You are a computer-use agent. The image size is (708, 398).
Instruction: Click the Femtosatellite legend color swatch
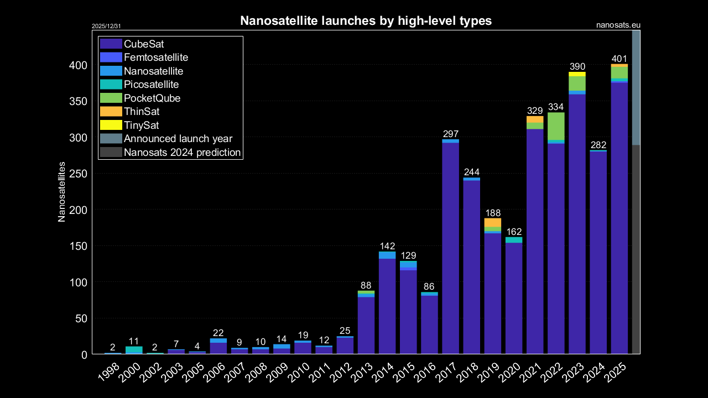(111, 57)
